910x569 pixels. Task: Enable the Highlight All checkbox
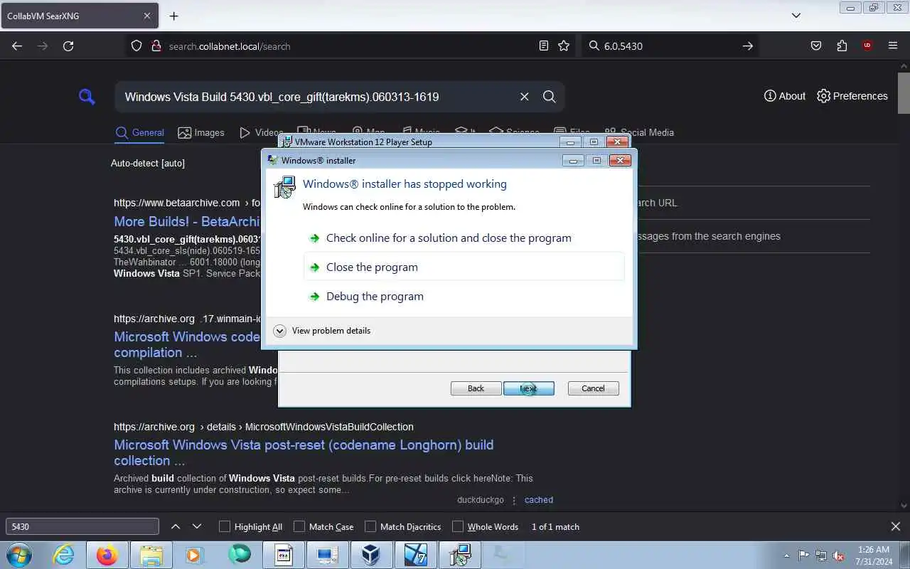225,526
